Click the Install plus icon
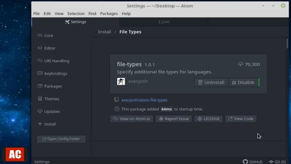The width and height of the screenshot is (291, 164). 40,123
